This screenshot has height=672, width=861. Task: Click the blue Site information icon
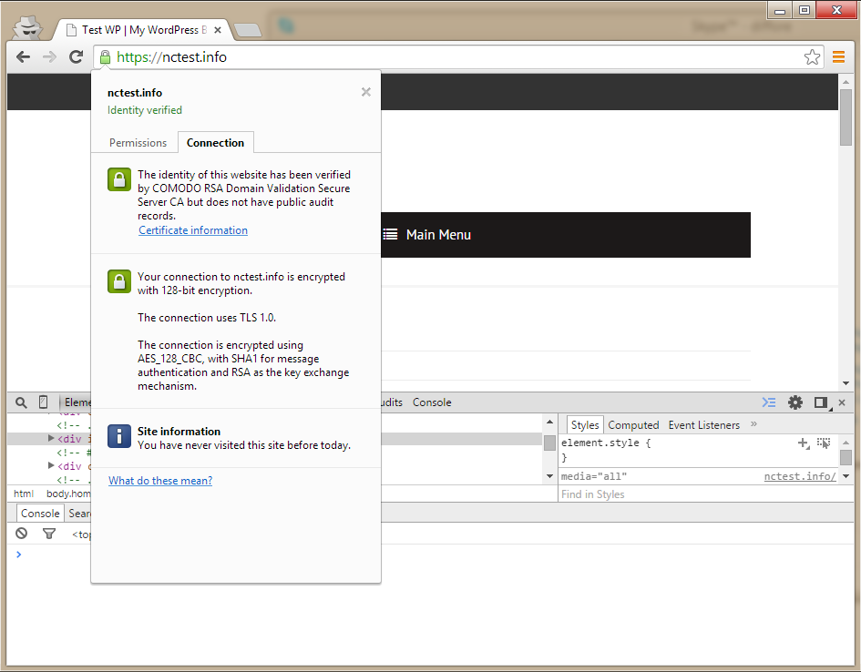119,436
